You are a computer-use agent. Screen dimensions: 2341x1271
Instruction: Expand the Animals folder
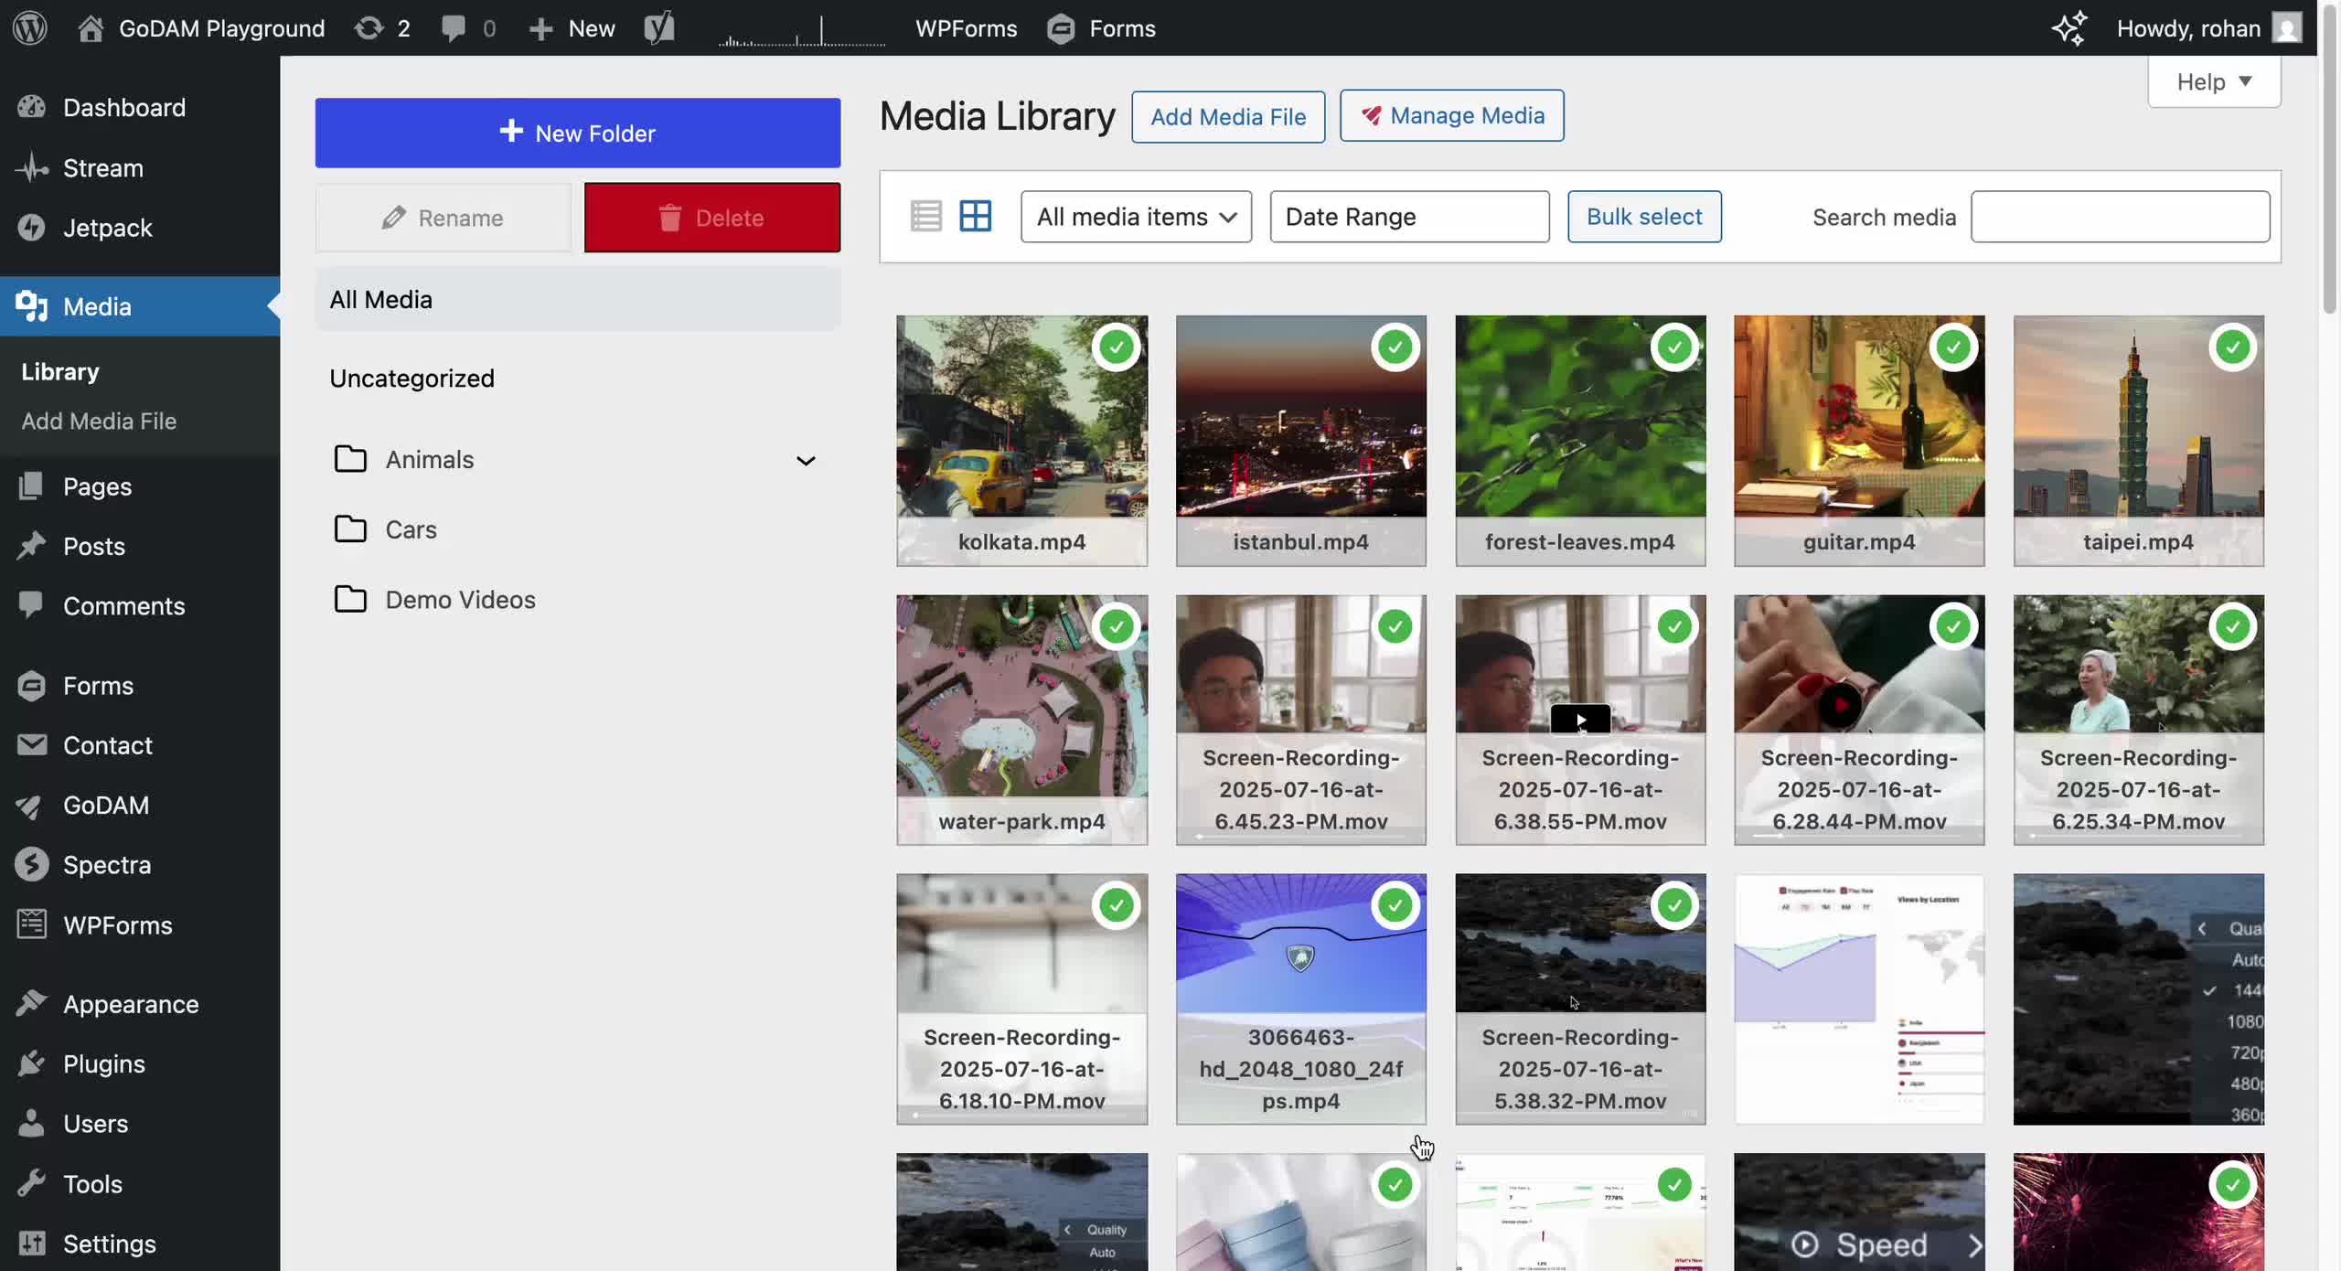[806, 460]
